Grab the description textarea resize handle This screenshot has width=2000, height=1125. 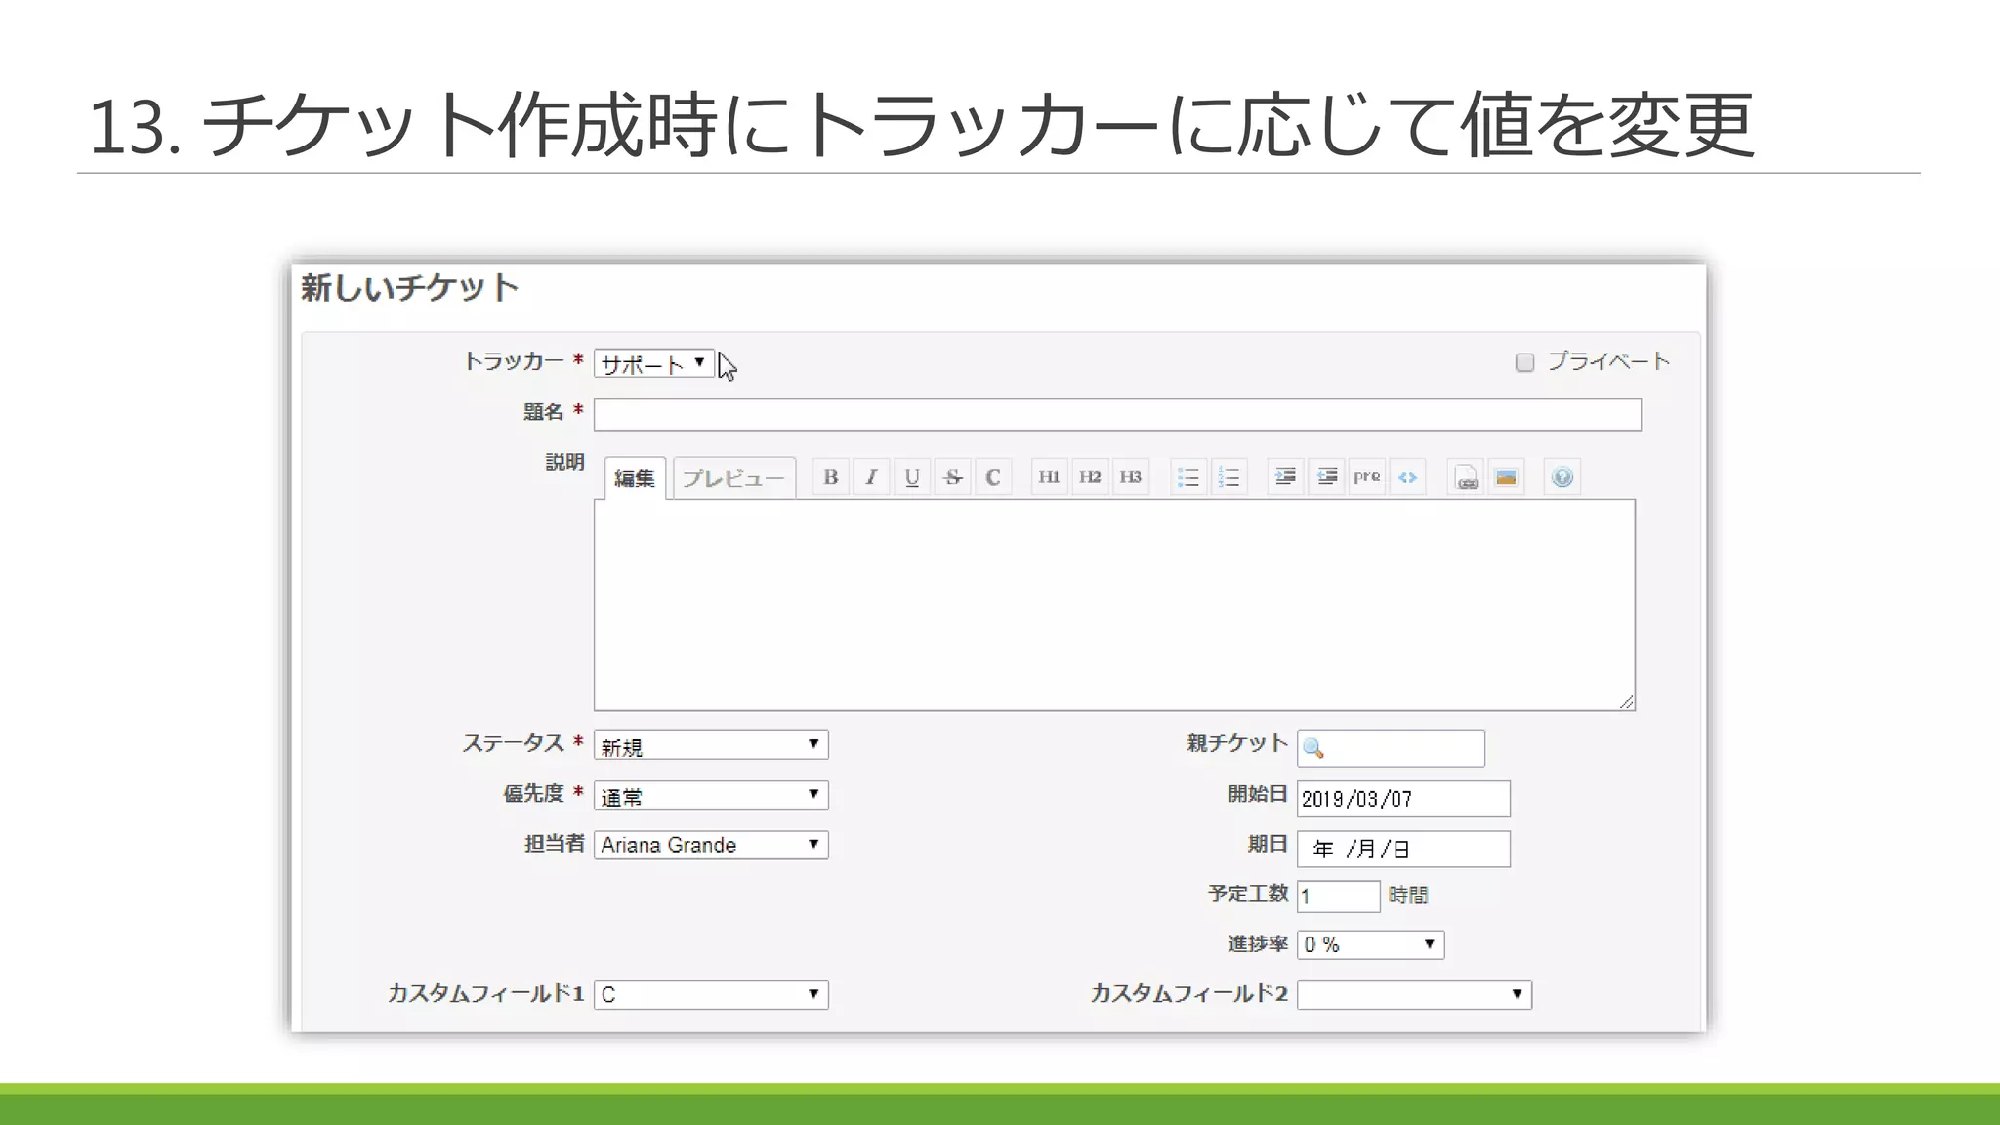point(1626,701)
